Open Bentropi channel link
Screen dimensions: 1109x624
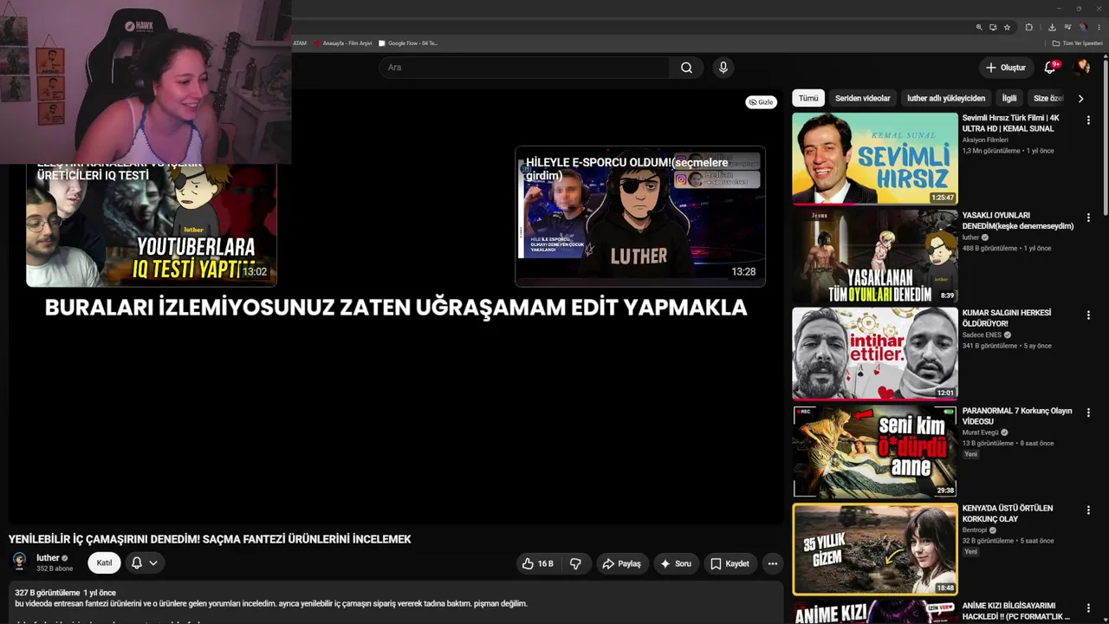pyautogui.click(x=975, y=530)
